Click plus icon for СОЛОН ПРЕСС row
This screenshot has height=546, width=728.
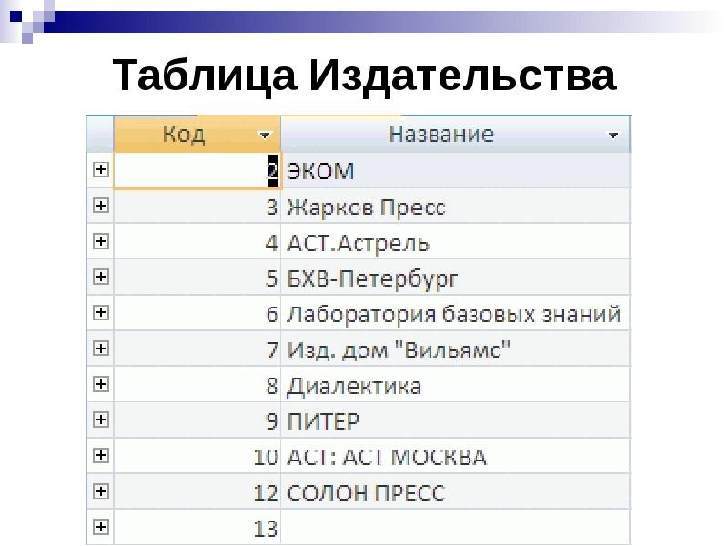(x=100, y=491)
